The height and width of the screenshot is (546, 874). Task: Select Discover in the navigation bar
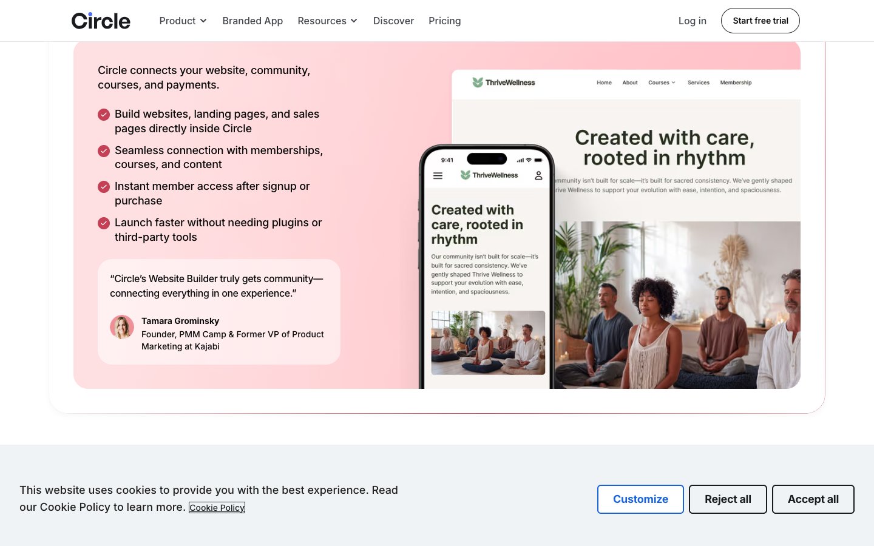393,21
